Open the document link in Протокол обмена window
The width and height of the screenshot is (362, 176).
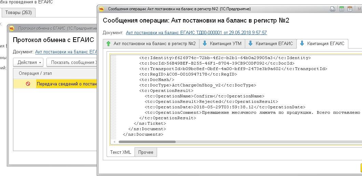(x=66, y=52)
